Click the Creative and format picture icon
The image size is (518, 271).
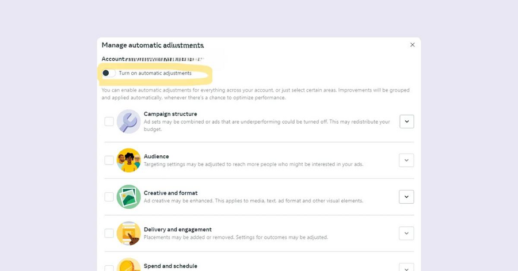(128, 197)
